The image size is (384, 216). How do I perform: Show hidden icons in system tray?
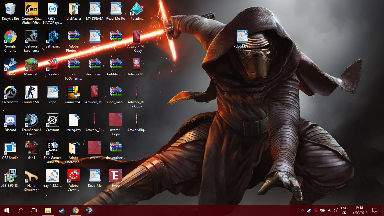pyautogui.click(x=302, y=210)
